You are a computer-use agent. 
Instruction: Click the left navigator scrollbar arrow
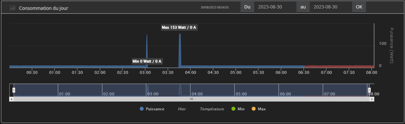(x=11, y=99)
